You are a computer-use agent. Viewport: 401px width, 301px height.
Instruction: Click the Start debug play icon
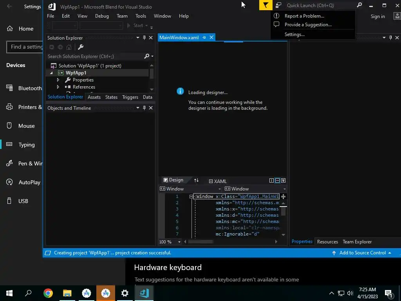click(x=128, y=25)
